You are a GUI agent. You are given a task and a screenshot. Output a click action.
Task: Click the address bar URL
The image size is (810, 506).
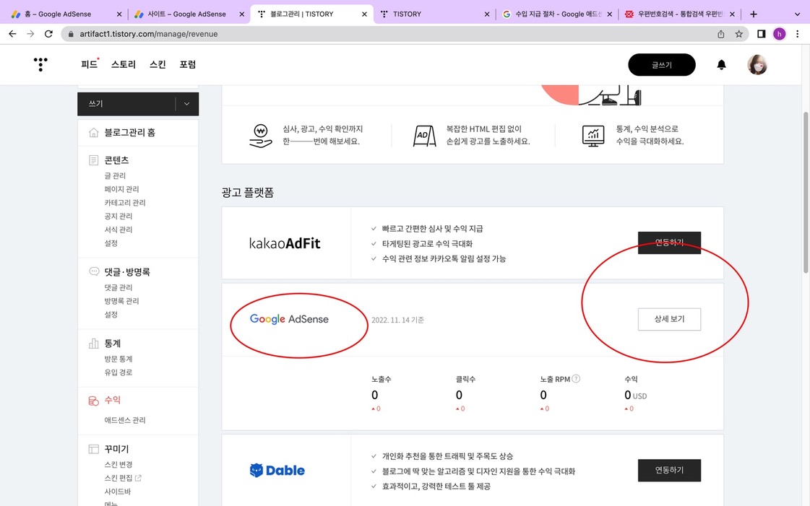tap(149, 34)
